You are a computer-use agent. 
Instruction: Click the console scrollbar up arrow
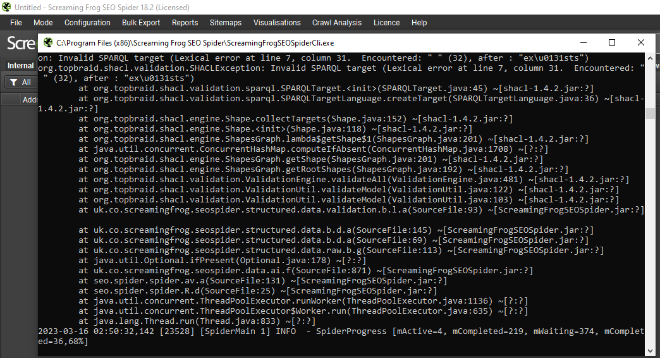(650, 58)
